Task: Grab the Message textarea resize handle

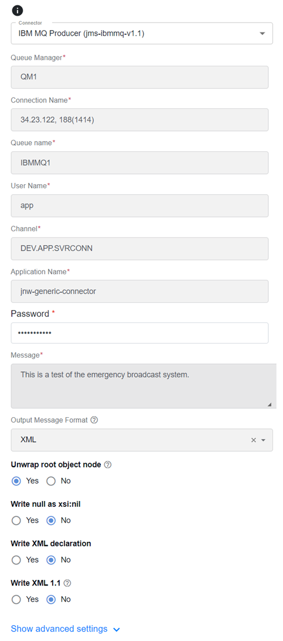Action: [269, 404]
